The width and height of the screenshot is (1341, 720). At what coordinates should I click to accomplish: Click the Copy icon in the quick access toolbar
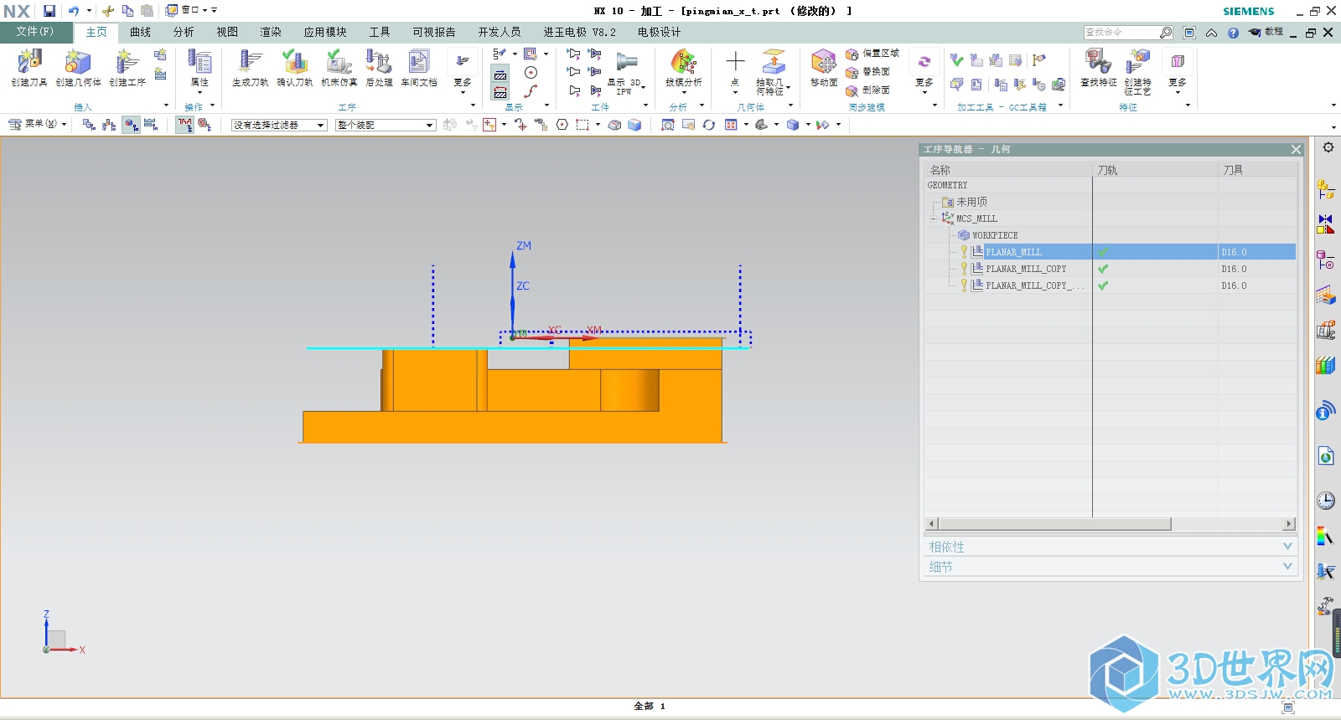click(x=127, y=11)
